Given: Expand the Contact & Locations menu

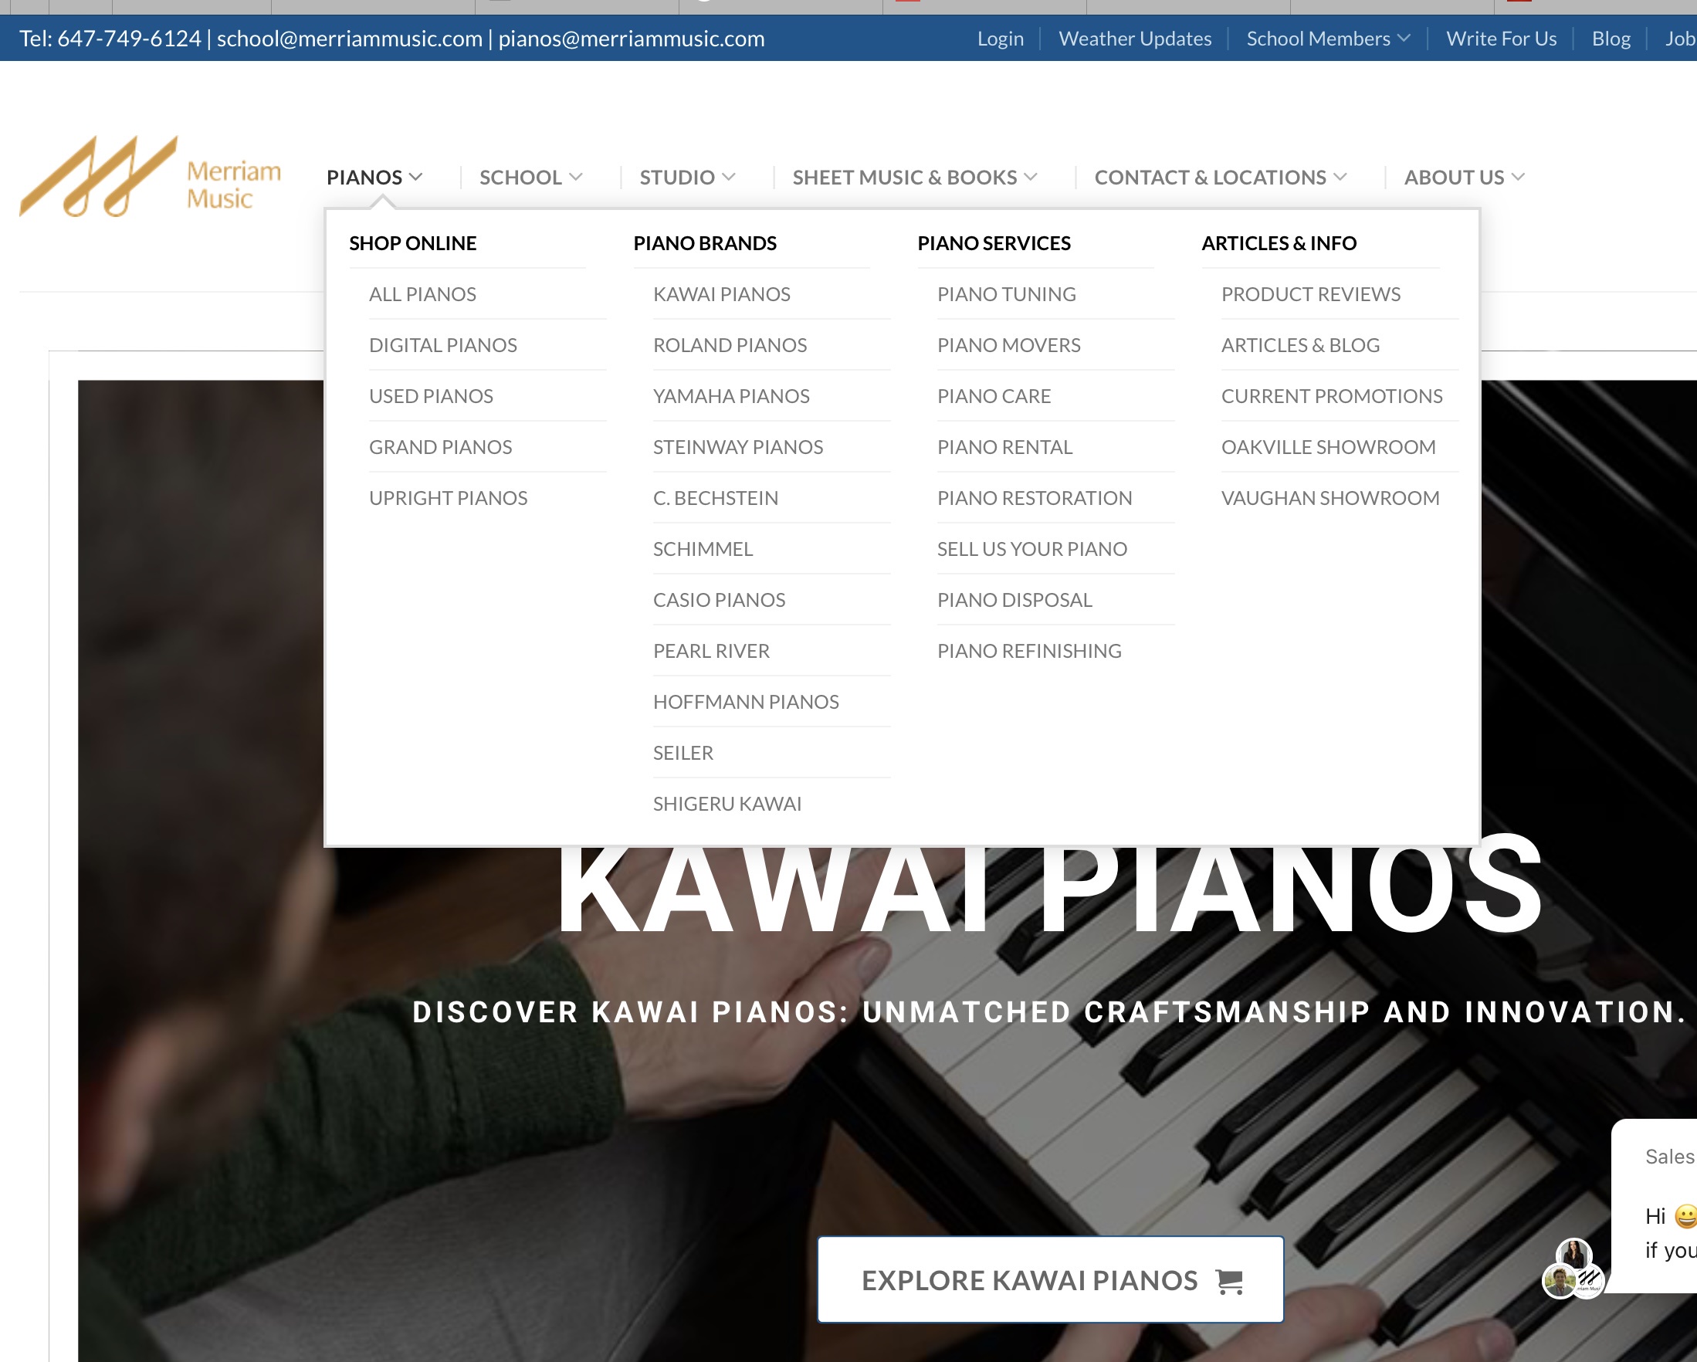Looking at the screenshot, I should coord(1221,177).
